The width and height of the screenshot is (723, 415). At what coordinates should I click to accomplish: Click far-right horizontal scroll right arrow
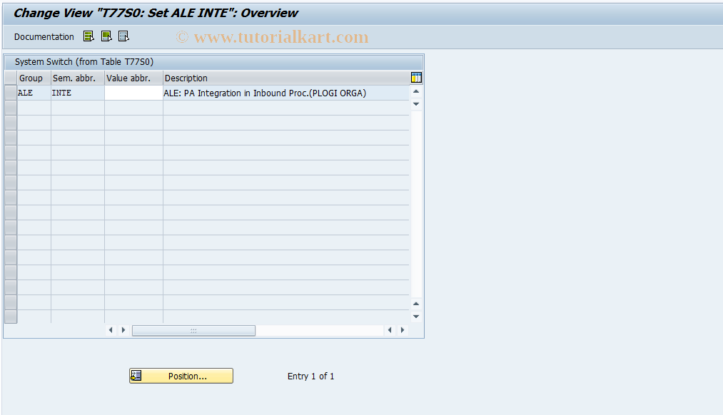coord(403,330)
